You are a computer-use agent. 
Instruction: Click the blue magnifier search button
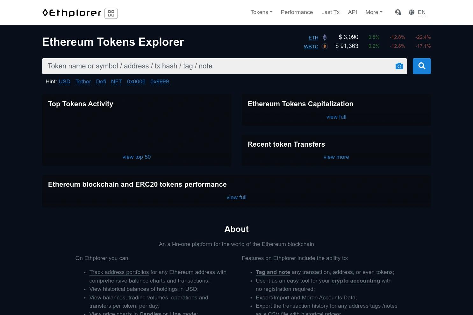(422, 66)
